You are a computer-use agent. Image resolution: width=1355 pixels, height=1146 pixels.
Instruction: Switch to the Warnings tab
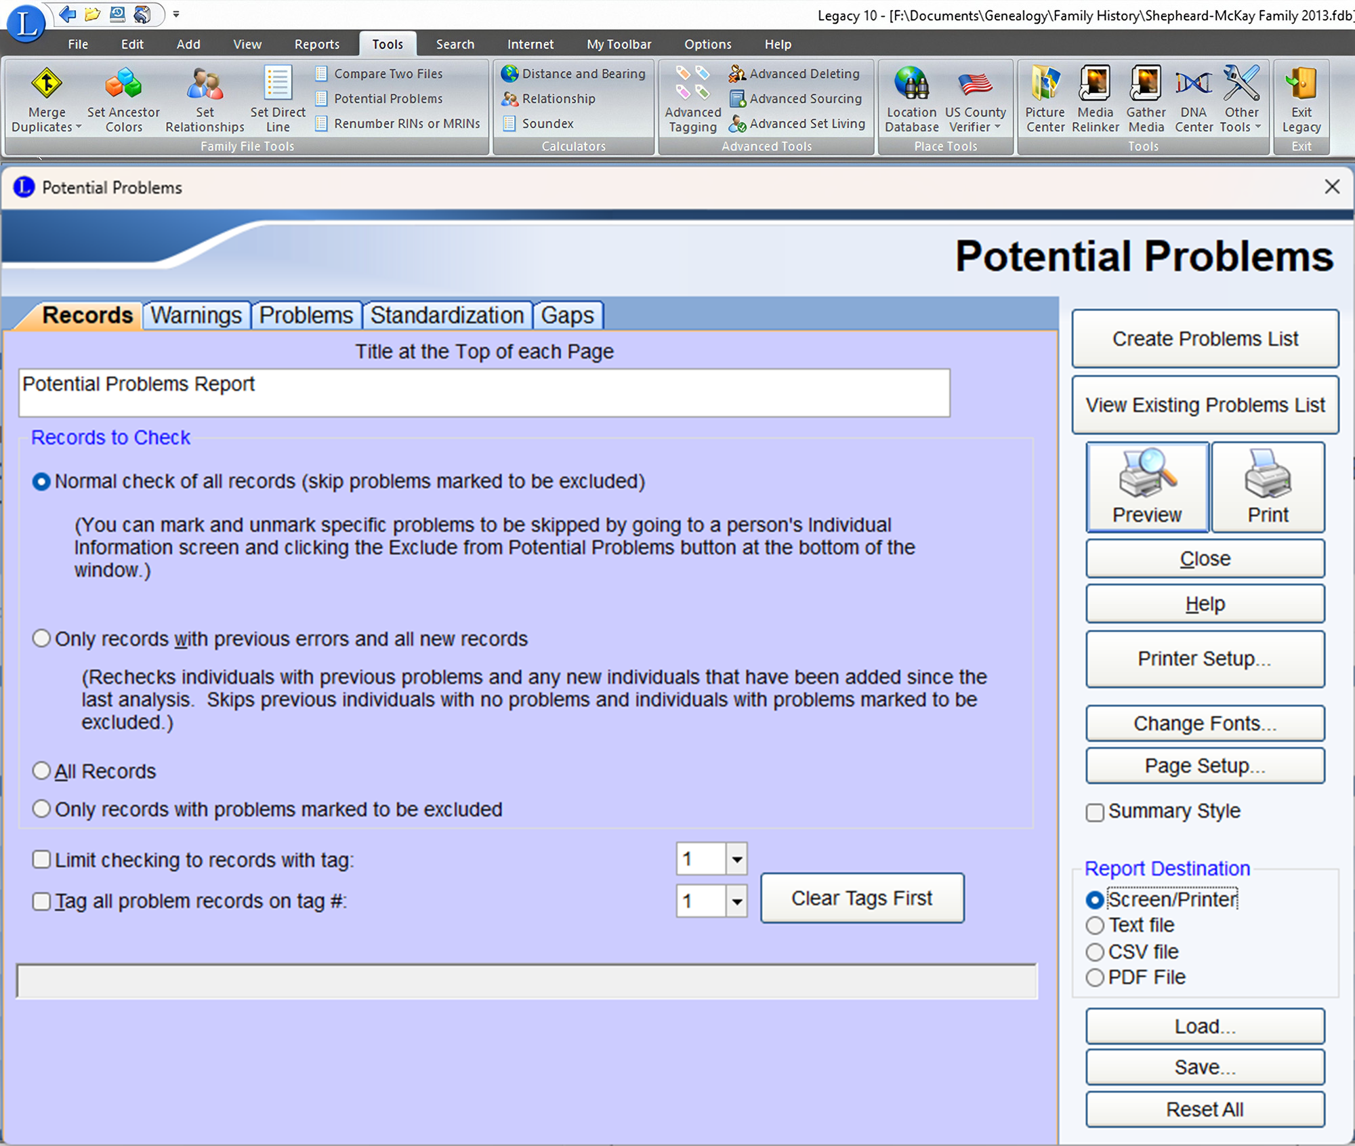point(196,315)
